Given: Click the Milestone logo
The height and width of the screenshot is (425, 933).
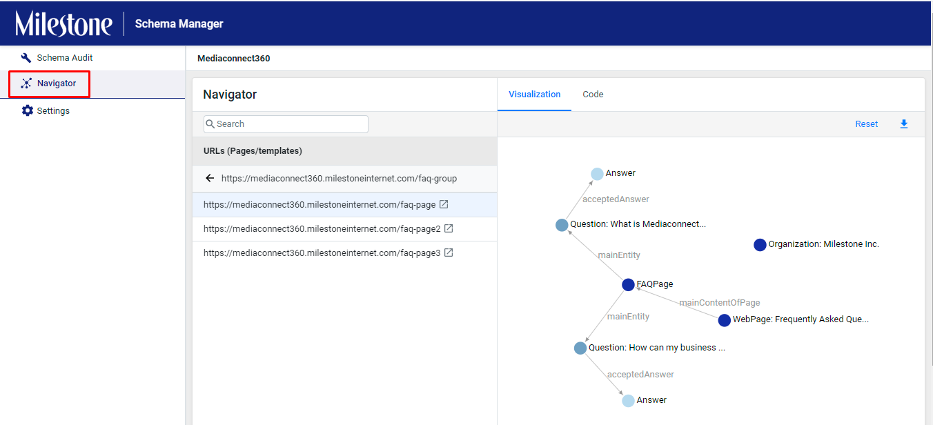Looking at the screenshot, I should pyautogui.click(x=63, y=23).
